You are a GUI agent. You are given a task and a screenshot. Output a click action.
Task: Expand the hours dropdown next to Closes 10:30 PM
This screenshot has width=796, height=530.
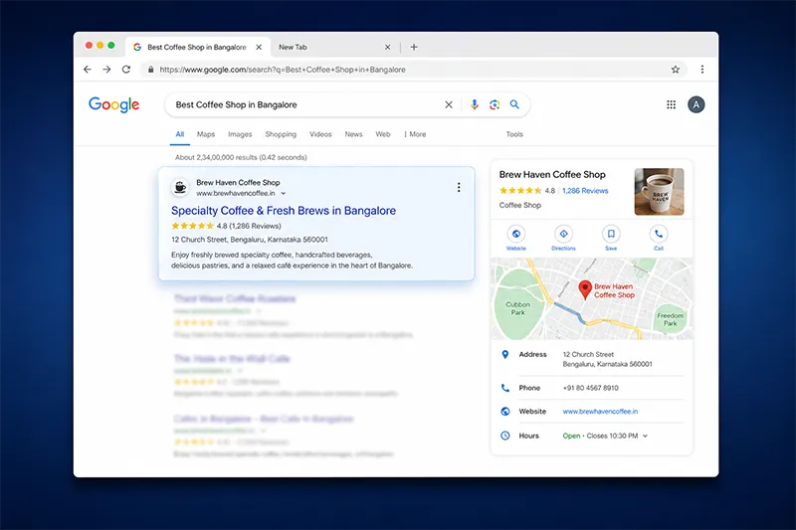pyautogui.click(x=645, y=436)
